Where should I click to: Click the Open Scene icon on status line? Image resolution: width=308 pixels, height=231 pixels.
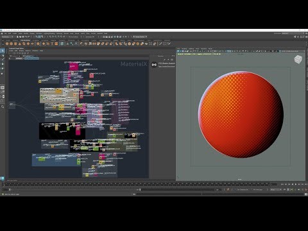20,37
